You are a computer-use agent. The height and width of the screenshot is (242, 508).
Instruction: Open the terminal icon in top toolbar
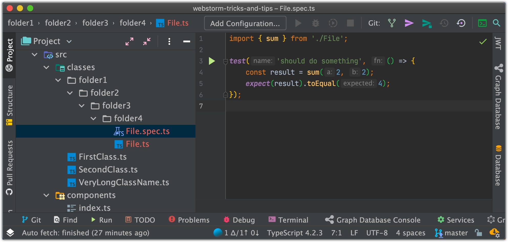[x=482, y=23]
